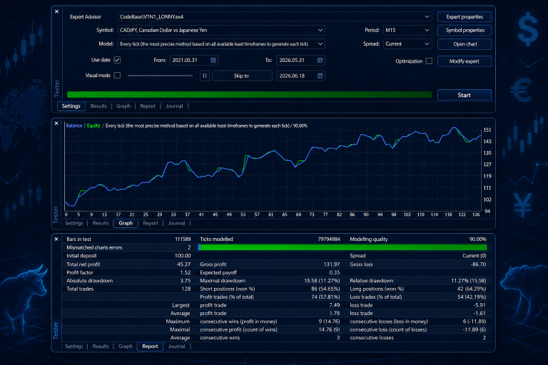Image resolution: width=548 pixels, height=365 pixels.
Task: Click the Open chart button
Action: (x=465, y=44)
